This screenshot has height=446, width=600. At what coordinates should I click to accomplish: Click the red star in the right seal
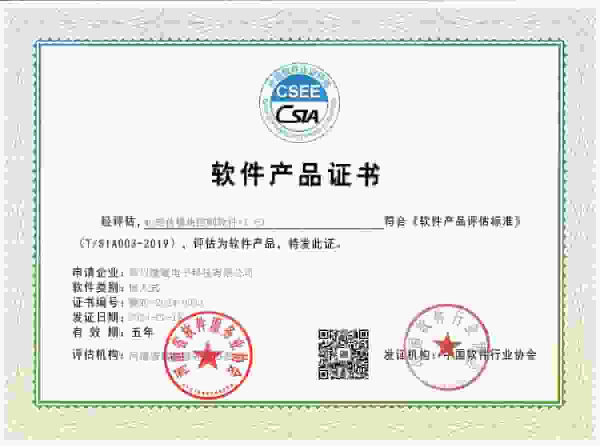(446, 345)
